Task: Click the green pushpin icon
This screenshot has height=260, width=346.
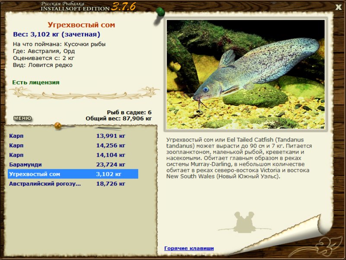Action: tap(160, 13)
